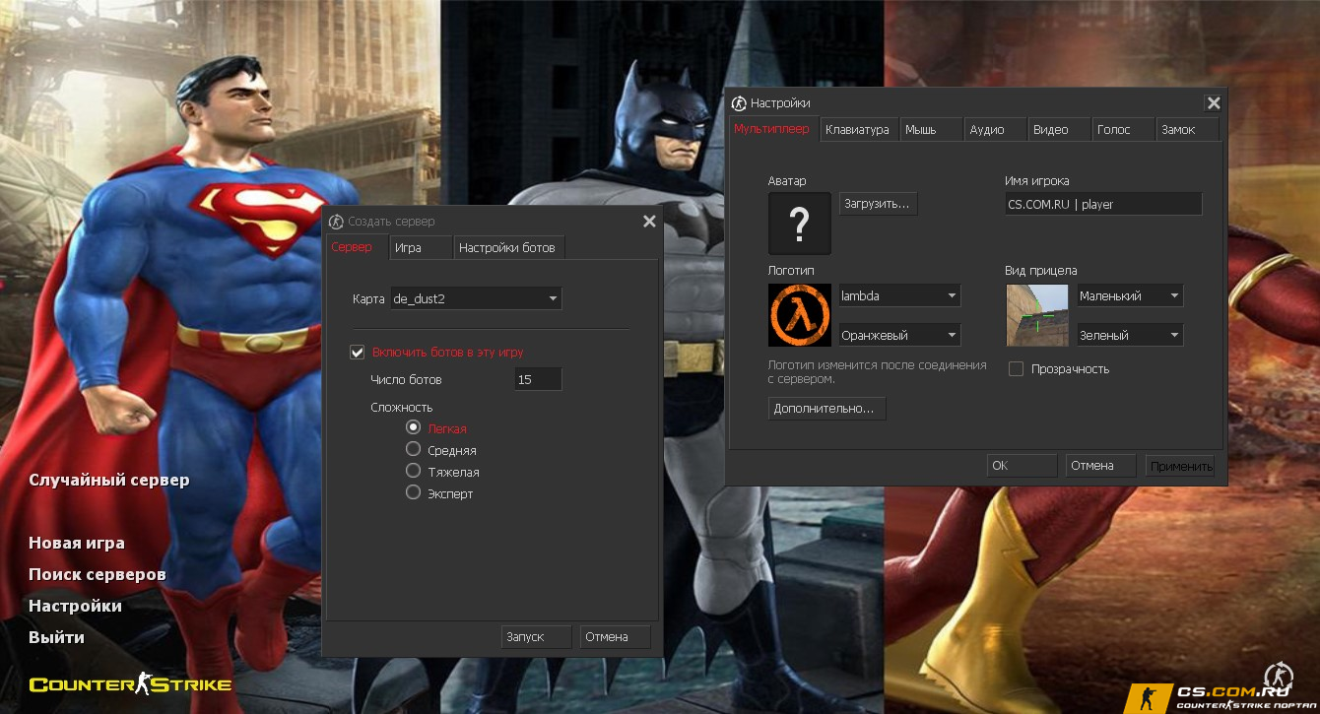The height and width of the screenshot is (714, 1320).
Task: Open the Видео tab
Action: pyautogui.click(x=1060, y=130)
